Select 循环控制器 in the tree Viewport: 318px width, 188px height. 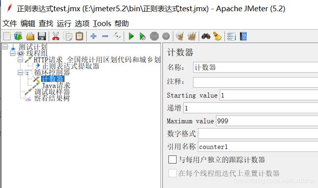(x=52, y=72)
